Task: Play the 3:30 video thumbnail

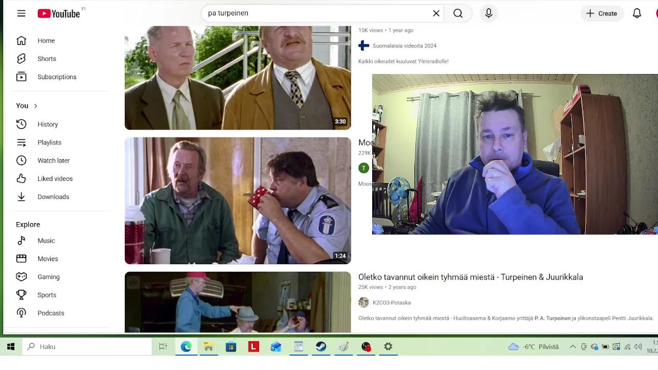Action: (x=237, y=78)
